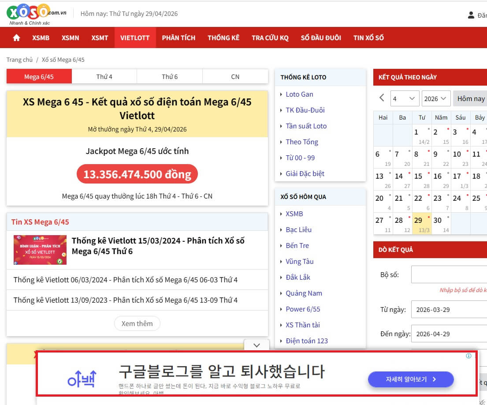Viewport: 487px width, 405px height.
Task: Open the Quảng Nam lottery link
Action: point(304,293)
